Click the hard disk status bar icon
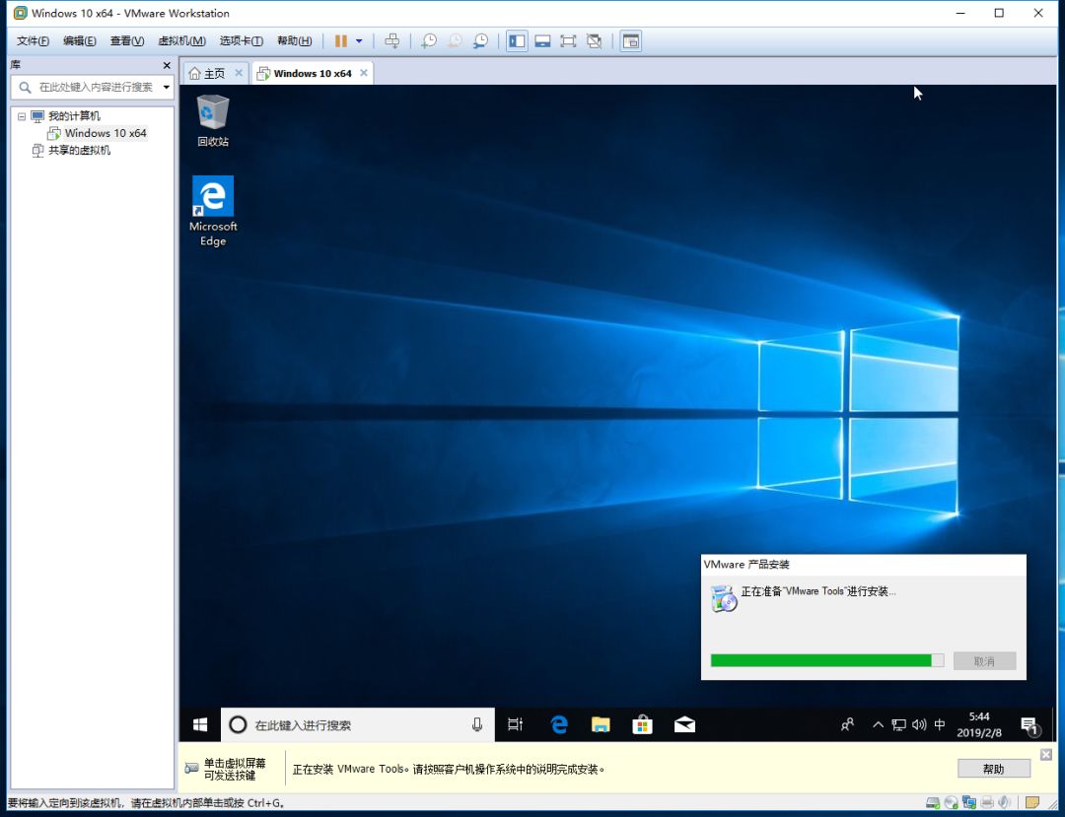The width and height of the screenshot is (1065, 817). (933, 803)
